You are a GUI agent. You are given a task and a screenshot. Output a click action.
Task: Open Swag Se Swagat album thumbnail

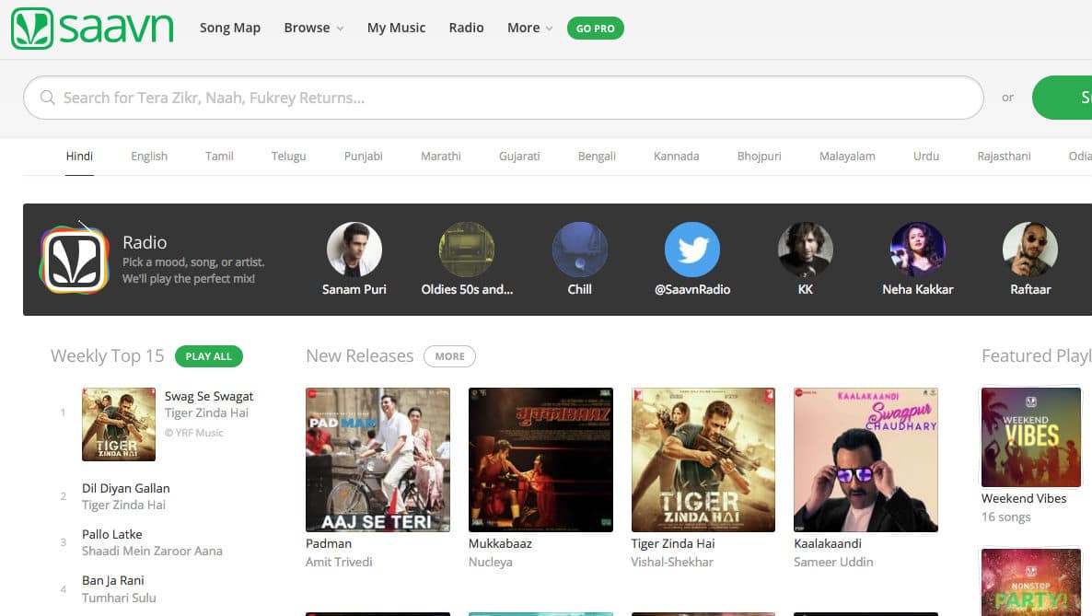[x=119, y=424]
